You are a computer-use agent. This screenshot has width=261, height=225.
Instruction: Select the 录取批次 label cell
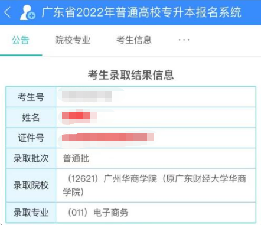(x=31, y=158)
